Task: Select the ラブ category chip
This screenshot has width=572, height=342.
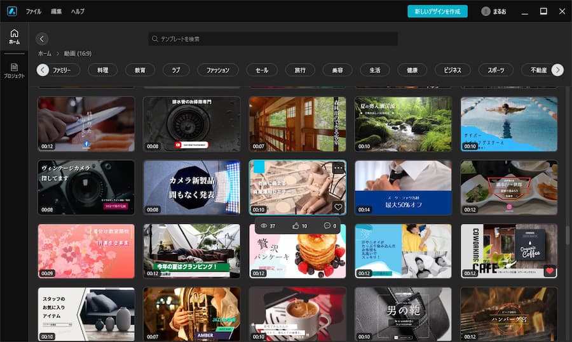Action: pos(176,70)
